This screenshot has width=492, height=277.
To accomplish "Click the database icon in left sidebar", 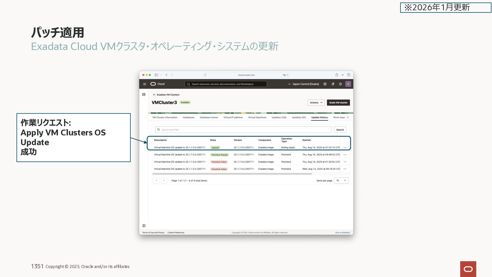I will [x=144, y=95].
